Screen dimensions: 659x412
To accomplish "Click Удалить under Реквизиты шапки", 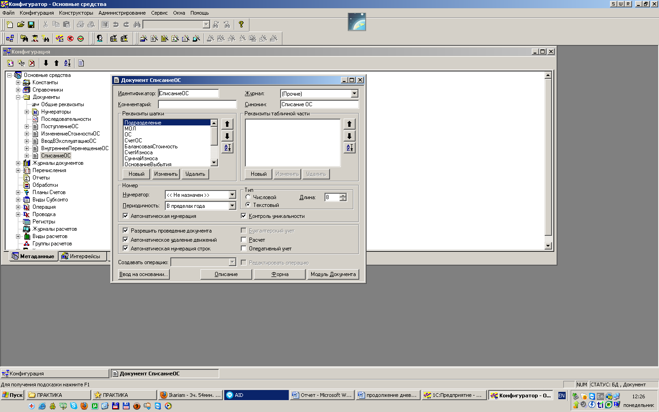I will pyautogui.click(x=195, y=174).
